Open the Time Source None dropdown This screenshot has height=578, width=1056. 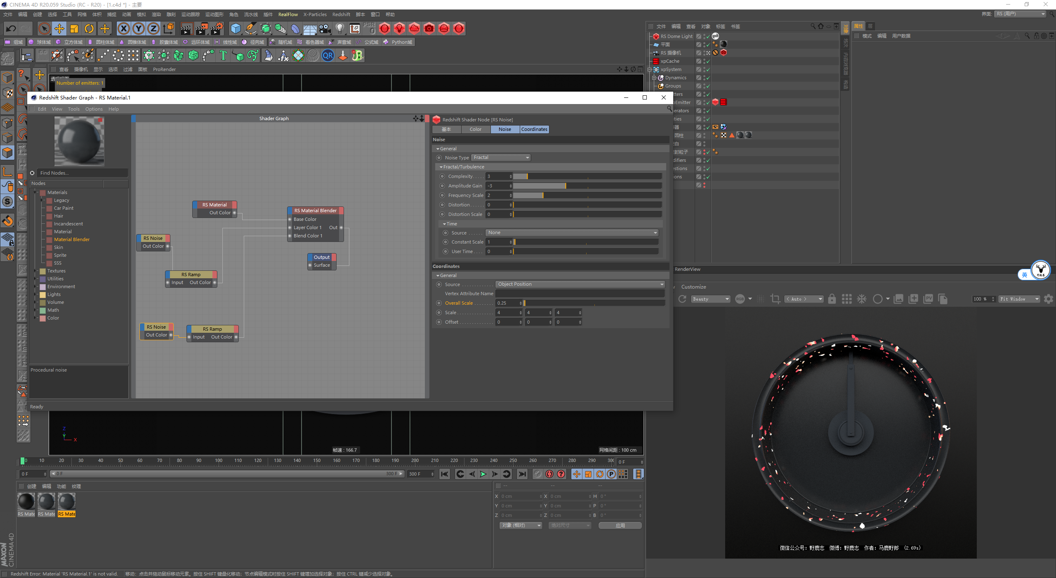572,233
